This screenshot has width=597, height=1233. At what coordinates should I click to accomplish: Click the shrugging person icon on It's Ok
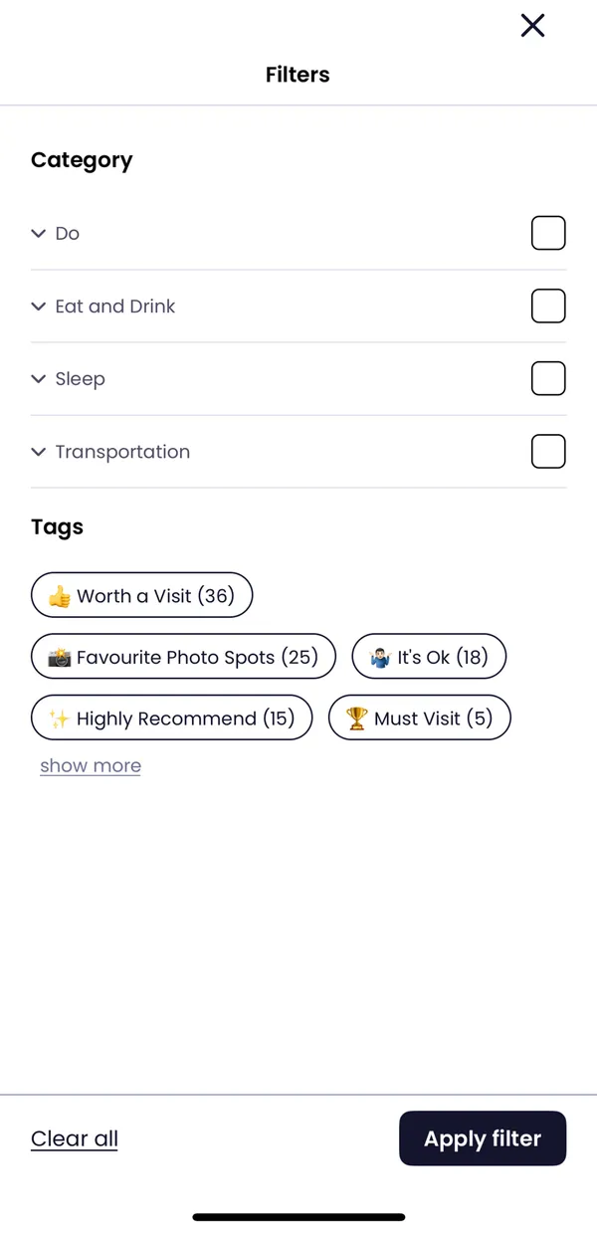(380, 658)
